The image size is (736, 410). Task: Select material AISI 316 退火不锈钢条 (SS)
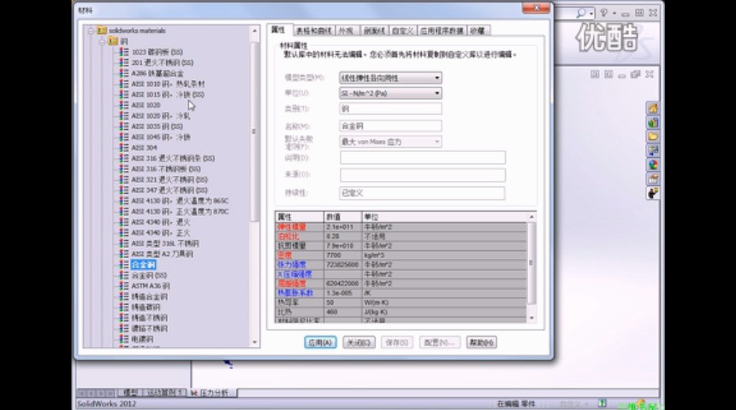click(x=173, y=158)
